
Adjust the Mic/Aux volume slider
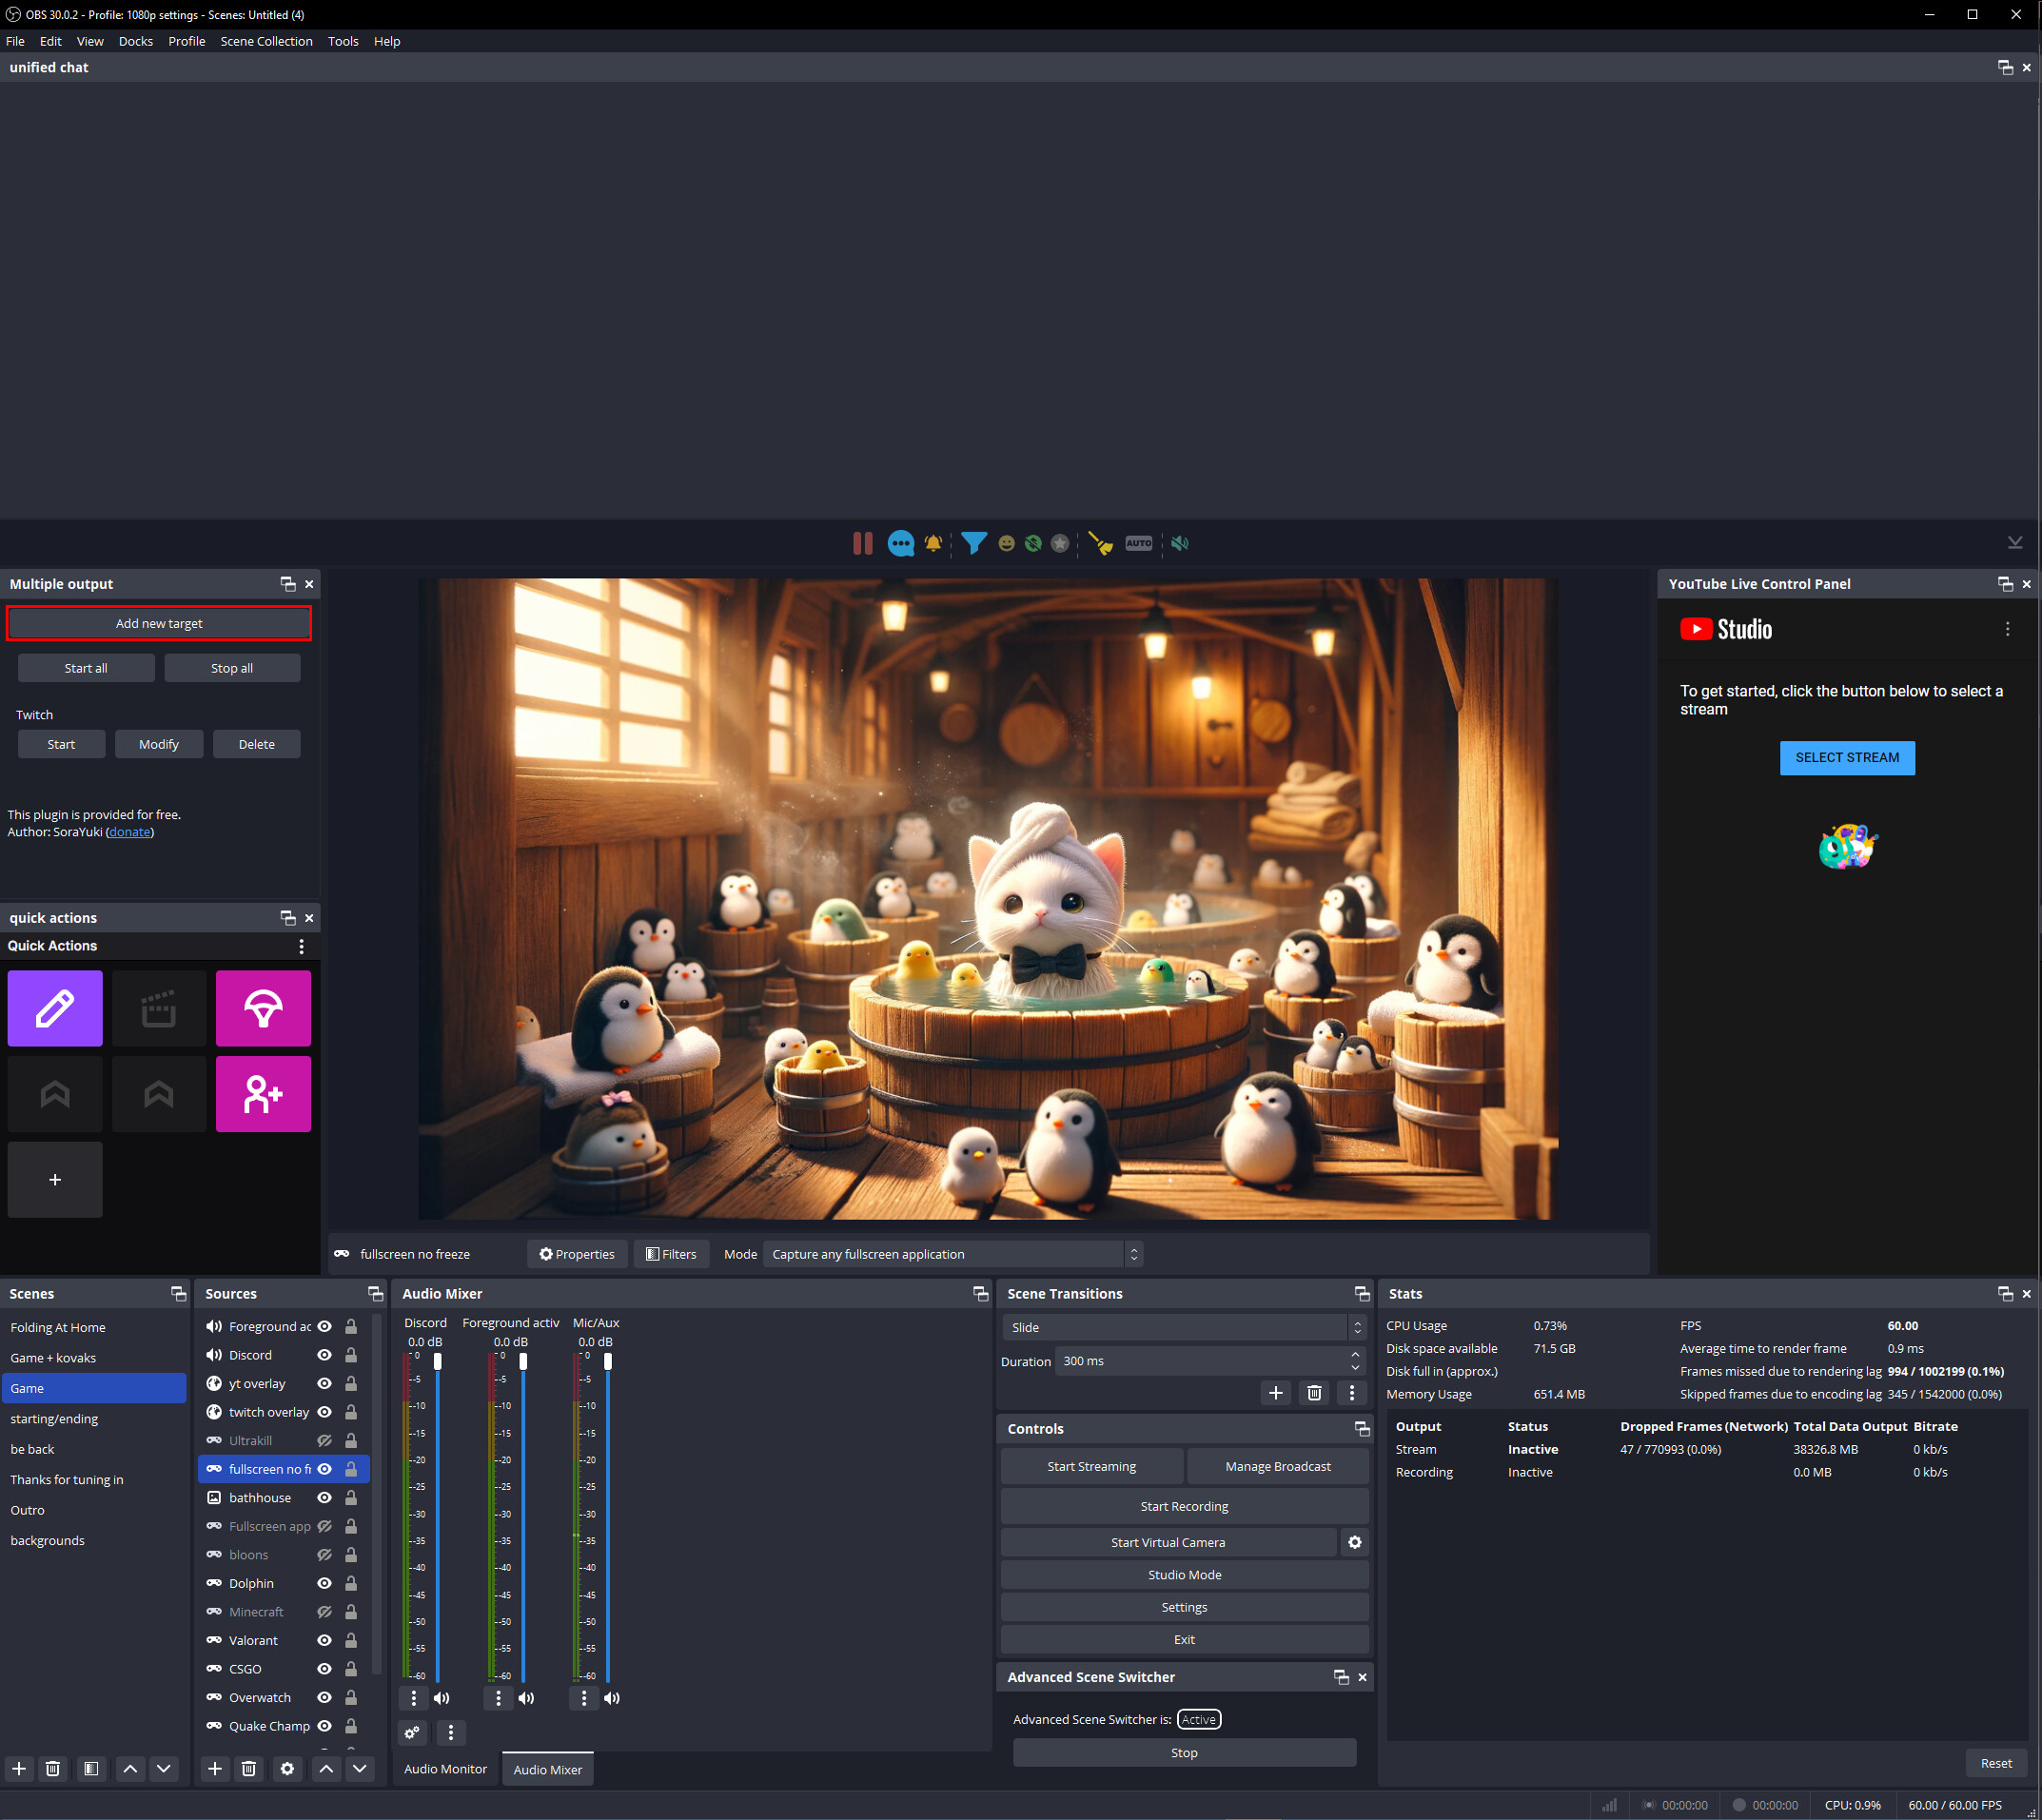click(x=607, y=1362)
